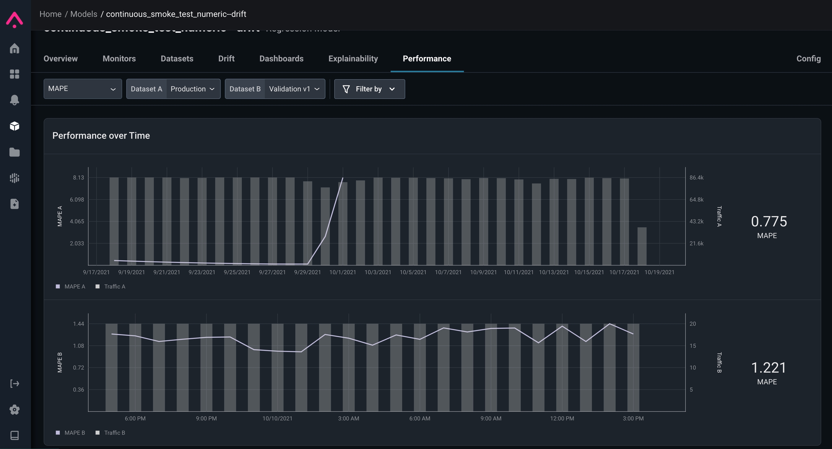Click the logout arrow icon
The image size is (832, 449).
click(x=14, y=383)
